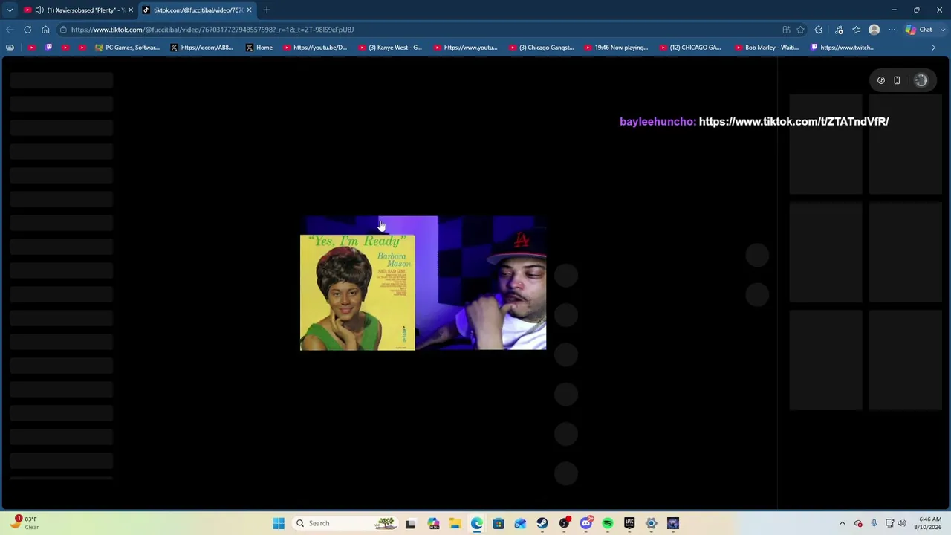Open Steam from the taskbar
The width and height of the screenshot is (951, 535).
[542, 523]
